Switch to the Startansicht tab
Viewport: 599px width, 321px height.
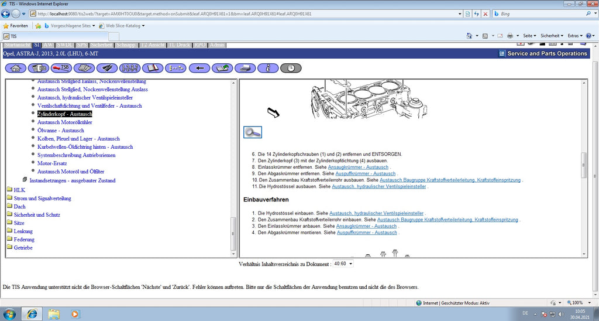coord(17,45)
